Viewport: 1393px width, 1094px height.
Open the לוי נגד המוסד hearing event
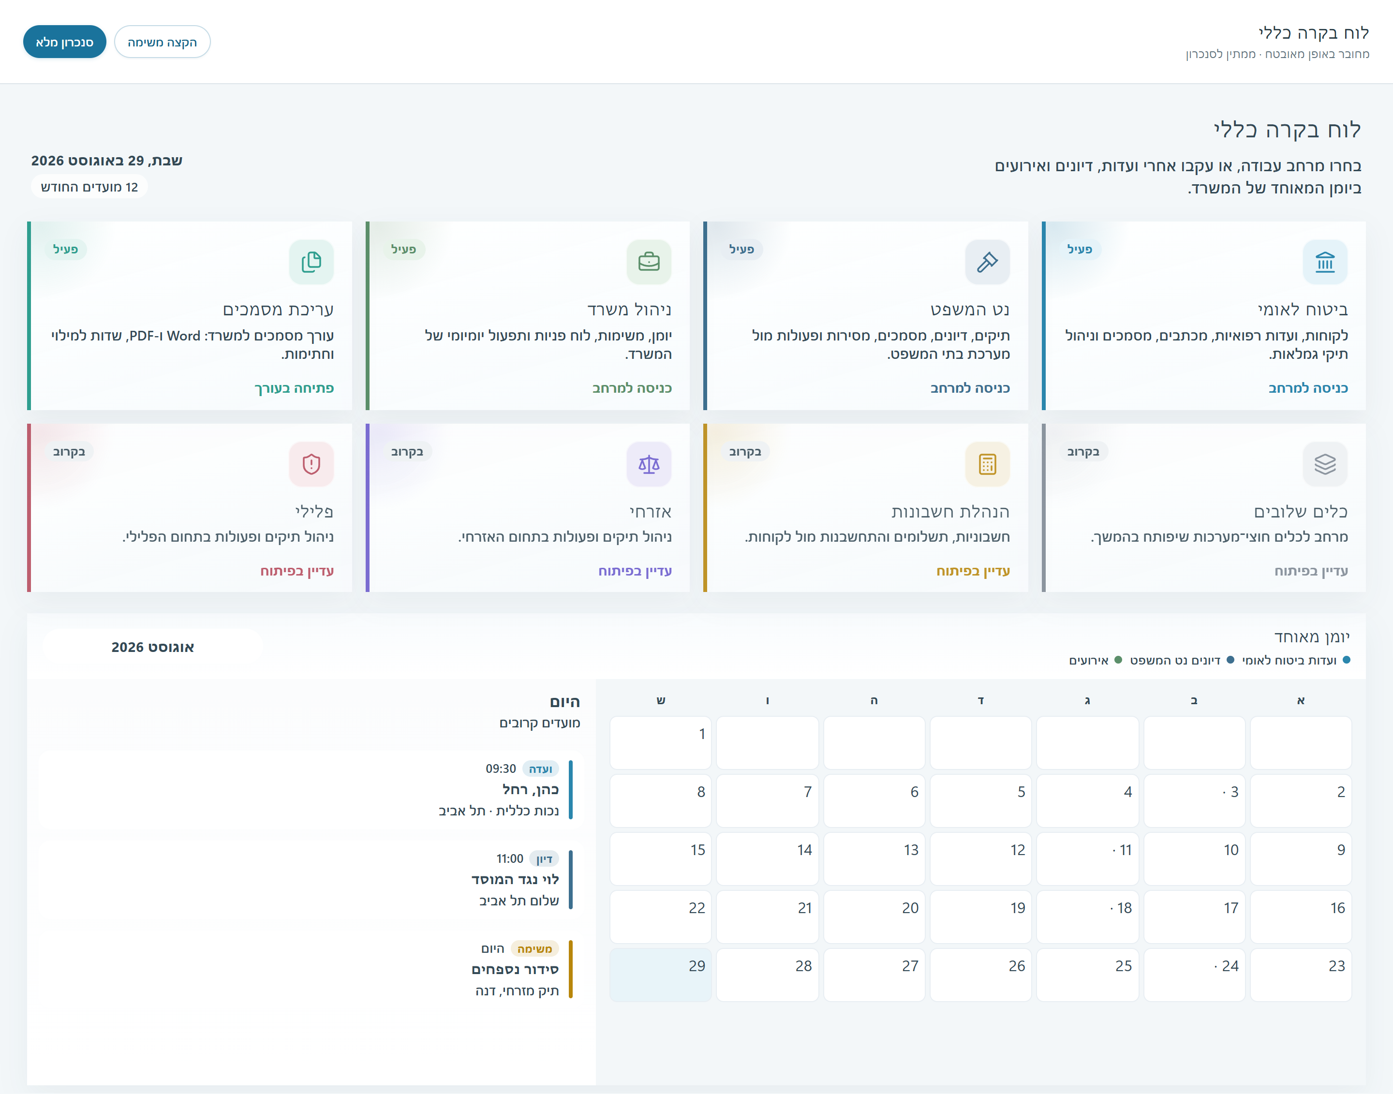pos(311,879)
